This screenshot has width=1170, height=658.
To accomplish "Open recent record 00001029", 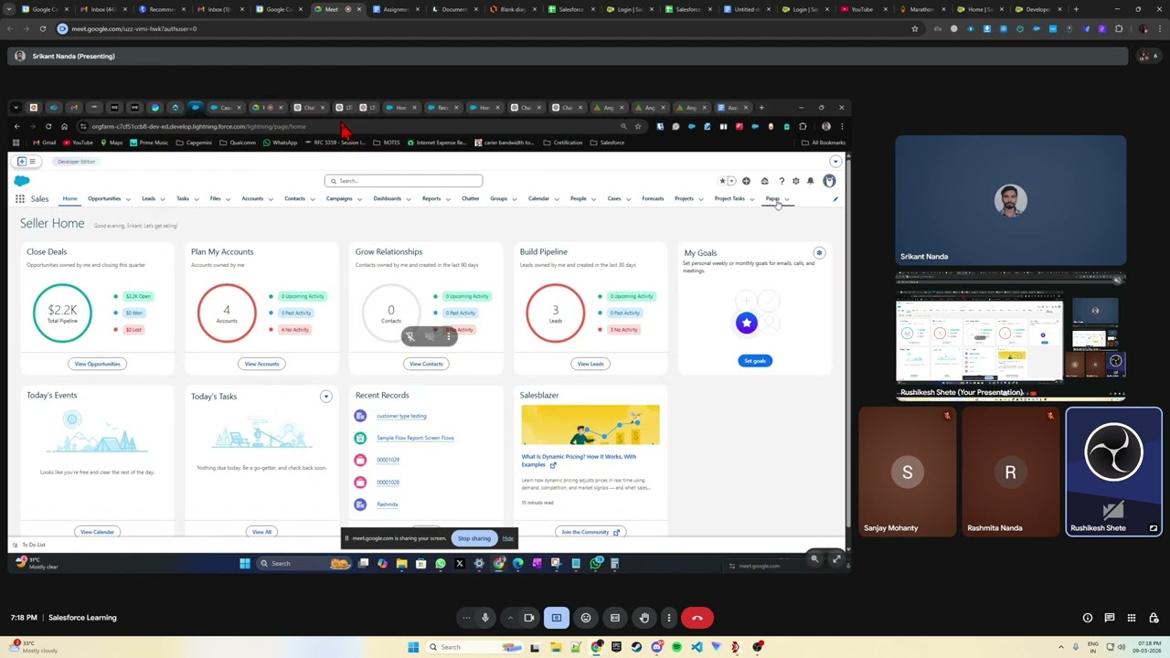I will 388,460.
